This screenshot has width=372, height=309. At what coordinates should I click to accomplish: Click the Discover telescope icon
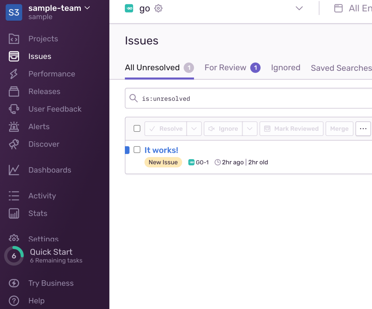coord(14,144)
